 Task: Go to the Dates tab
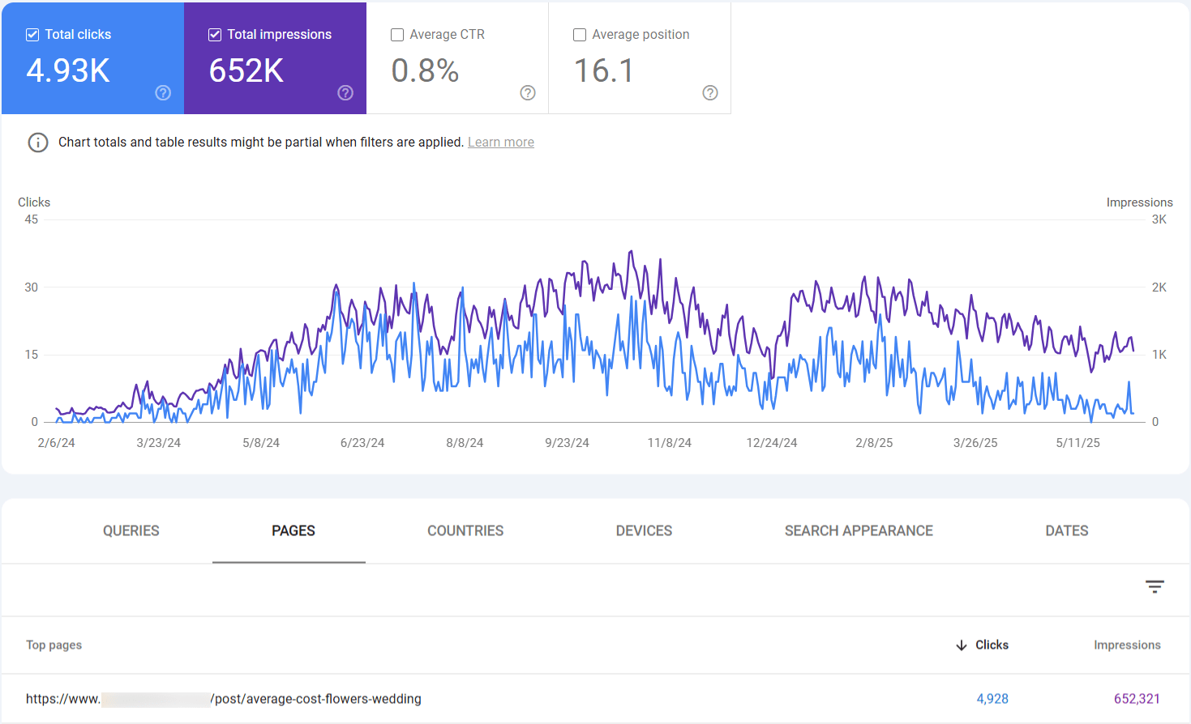1066,531
